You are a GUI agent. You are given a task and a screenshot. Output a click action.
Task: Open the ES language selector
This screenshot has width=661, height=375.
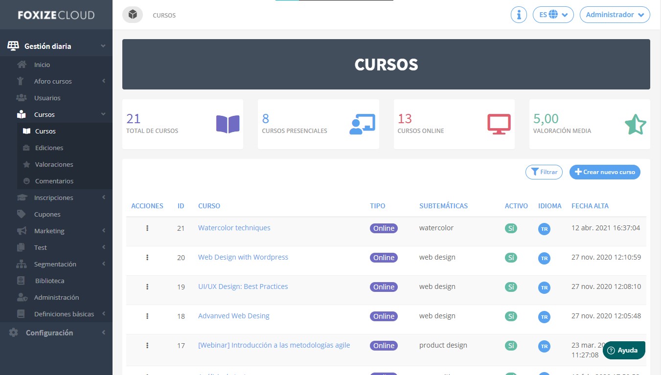click(553, 15)
